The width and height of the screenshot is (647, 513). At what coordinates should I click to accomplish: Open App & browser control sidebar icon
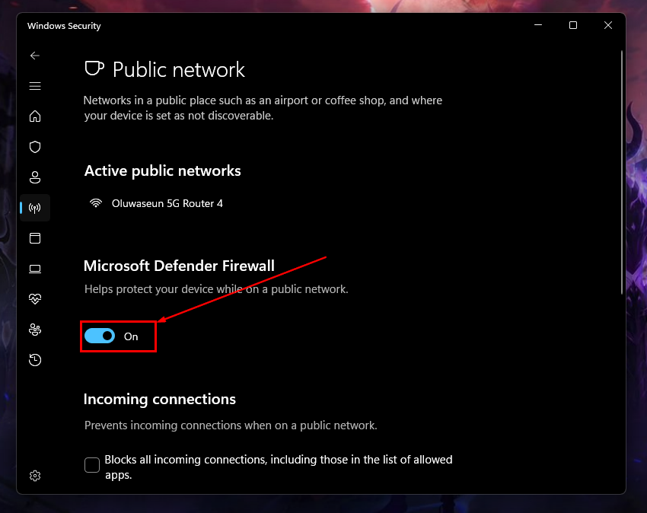[x=35, y=238]
